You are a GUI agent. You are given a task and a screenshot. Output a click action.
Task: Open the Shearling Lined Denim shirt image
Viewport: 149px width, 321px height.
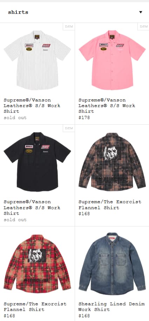point(112,264)
